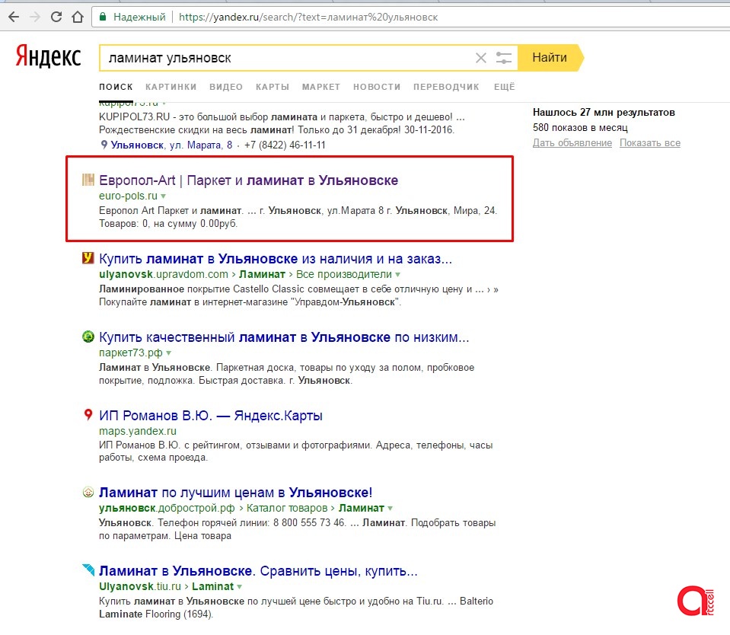This screenshot has width=730, height=635.
Task: Click the yellow Найти button
Action: point(550,58)
